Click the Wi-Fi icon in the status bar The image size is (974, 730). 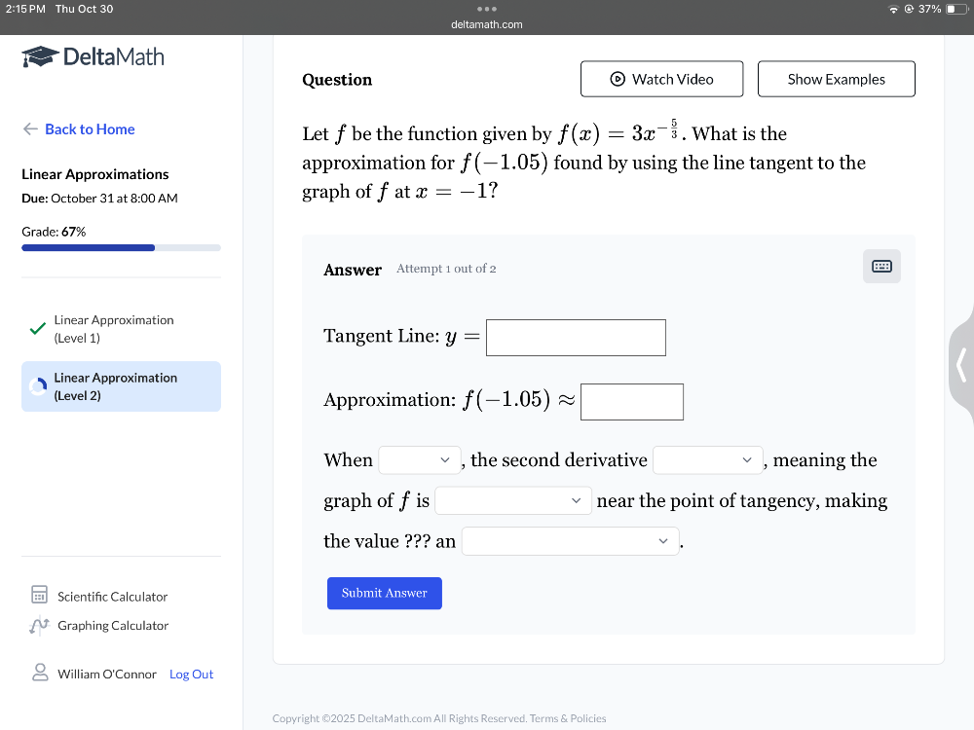point(893,9)
